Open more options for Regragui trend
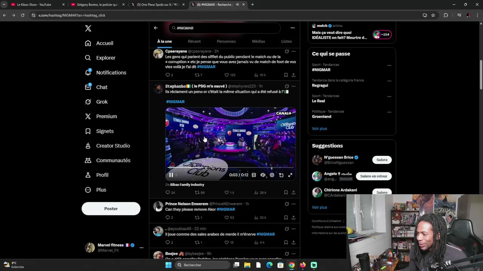 tap(389, 81)
